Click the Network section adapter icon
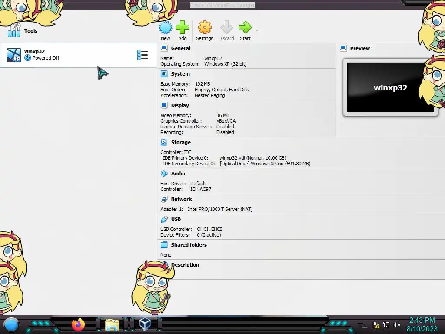 [x=164, y=199]
